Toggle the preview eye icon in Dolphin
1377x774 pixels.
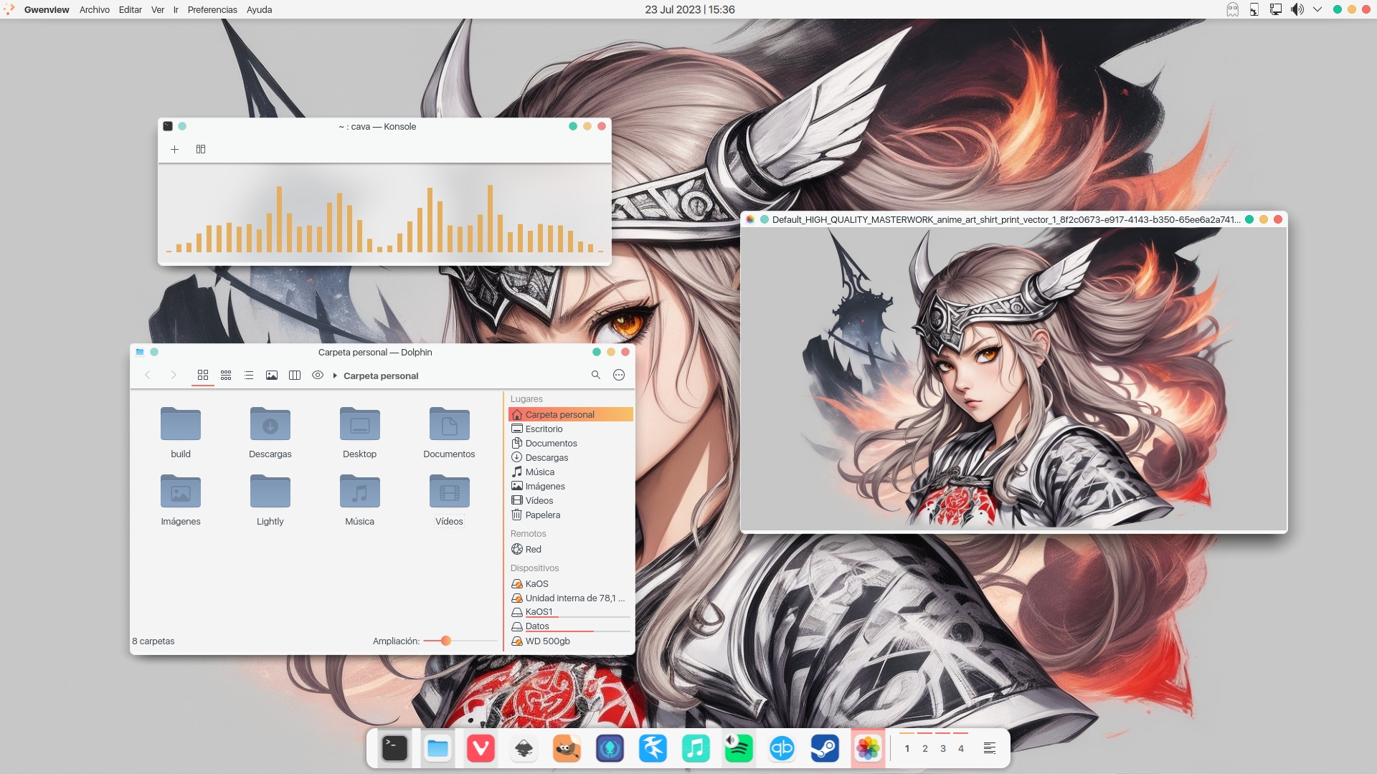[x=317, y=375]
